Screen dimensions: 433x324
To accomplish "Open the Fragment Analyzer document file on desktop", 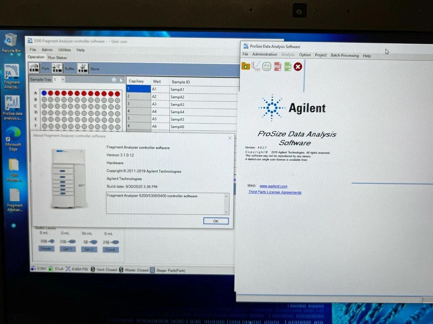I will click(x=15, y=200).
